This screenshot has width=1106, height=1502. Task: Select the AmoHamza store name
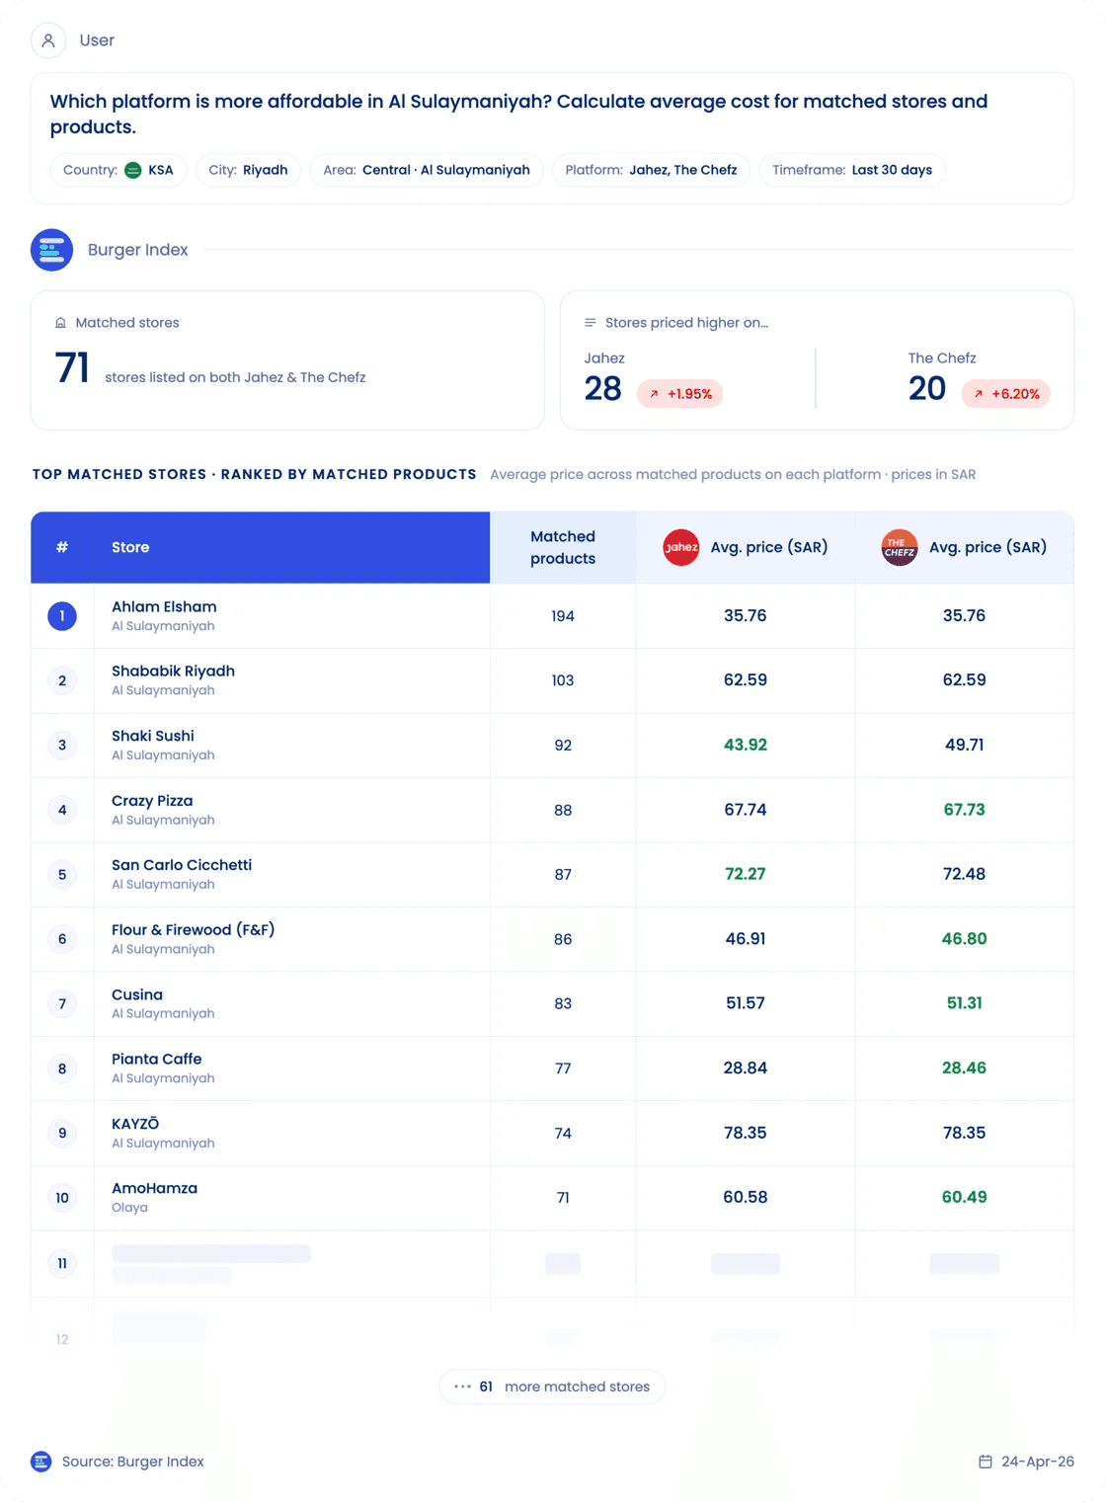[x=154, y=1188]
